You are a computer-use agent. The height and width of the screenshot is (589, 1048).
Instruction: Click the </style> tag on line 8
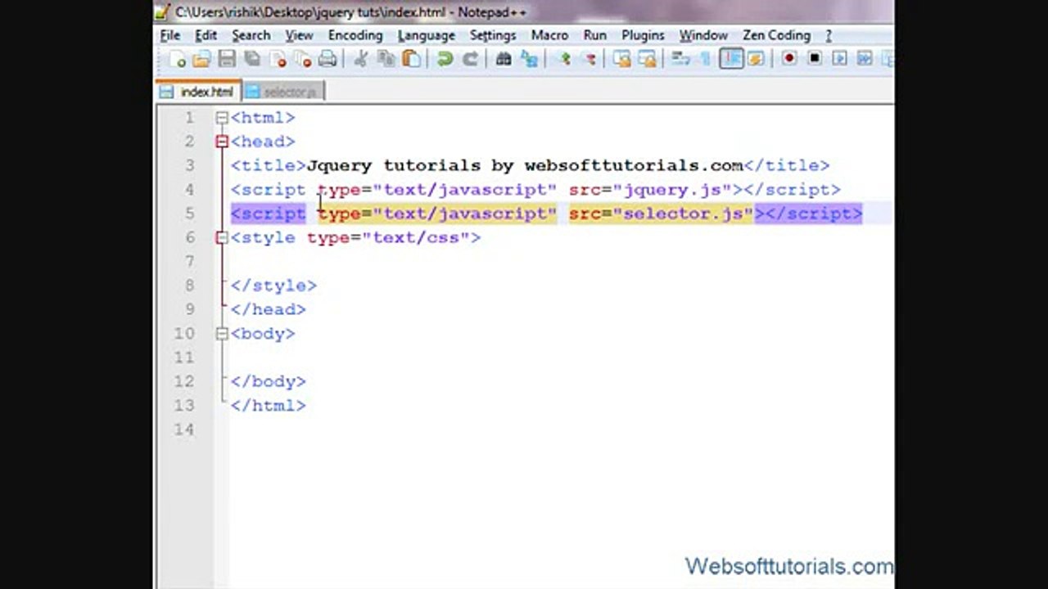tap(273, 286)
